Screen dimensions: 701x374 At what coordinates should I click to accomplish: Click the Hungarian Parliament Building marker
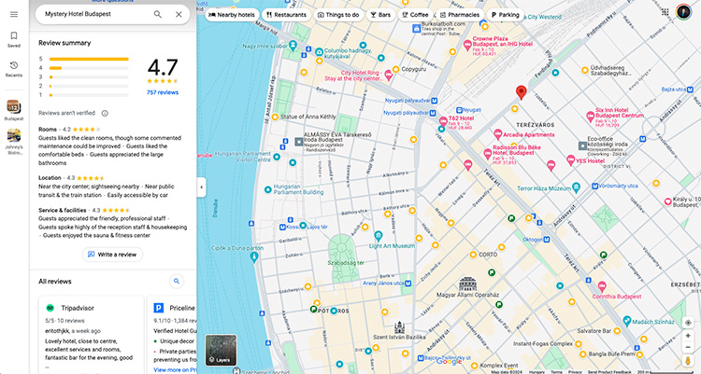(268, 189)
